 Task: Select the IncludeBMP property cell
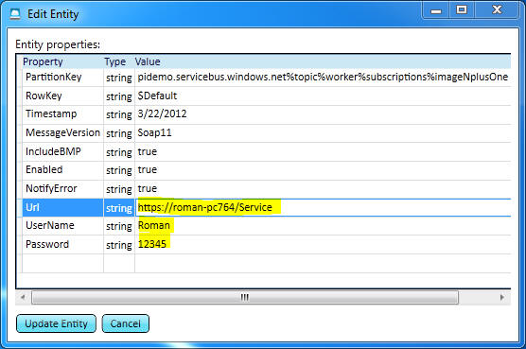[62, 152]
